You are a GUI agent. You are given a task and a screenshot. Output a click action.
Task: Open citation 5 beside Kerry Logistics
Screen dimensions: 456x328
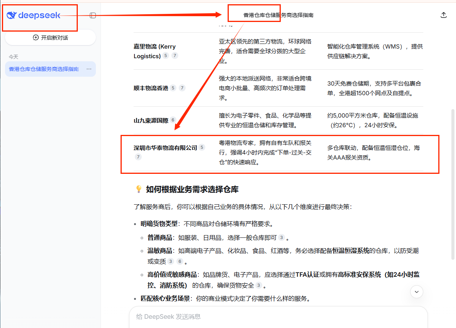click(x=166, y=56)
